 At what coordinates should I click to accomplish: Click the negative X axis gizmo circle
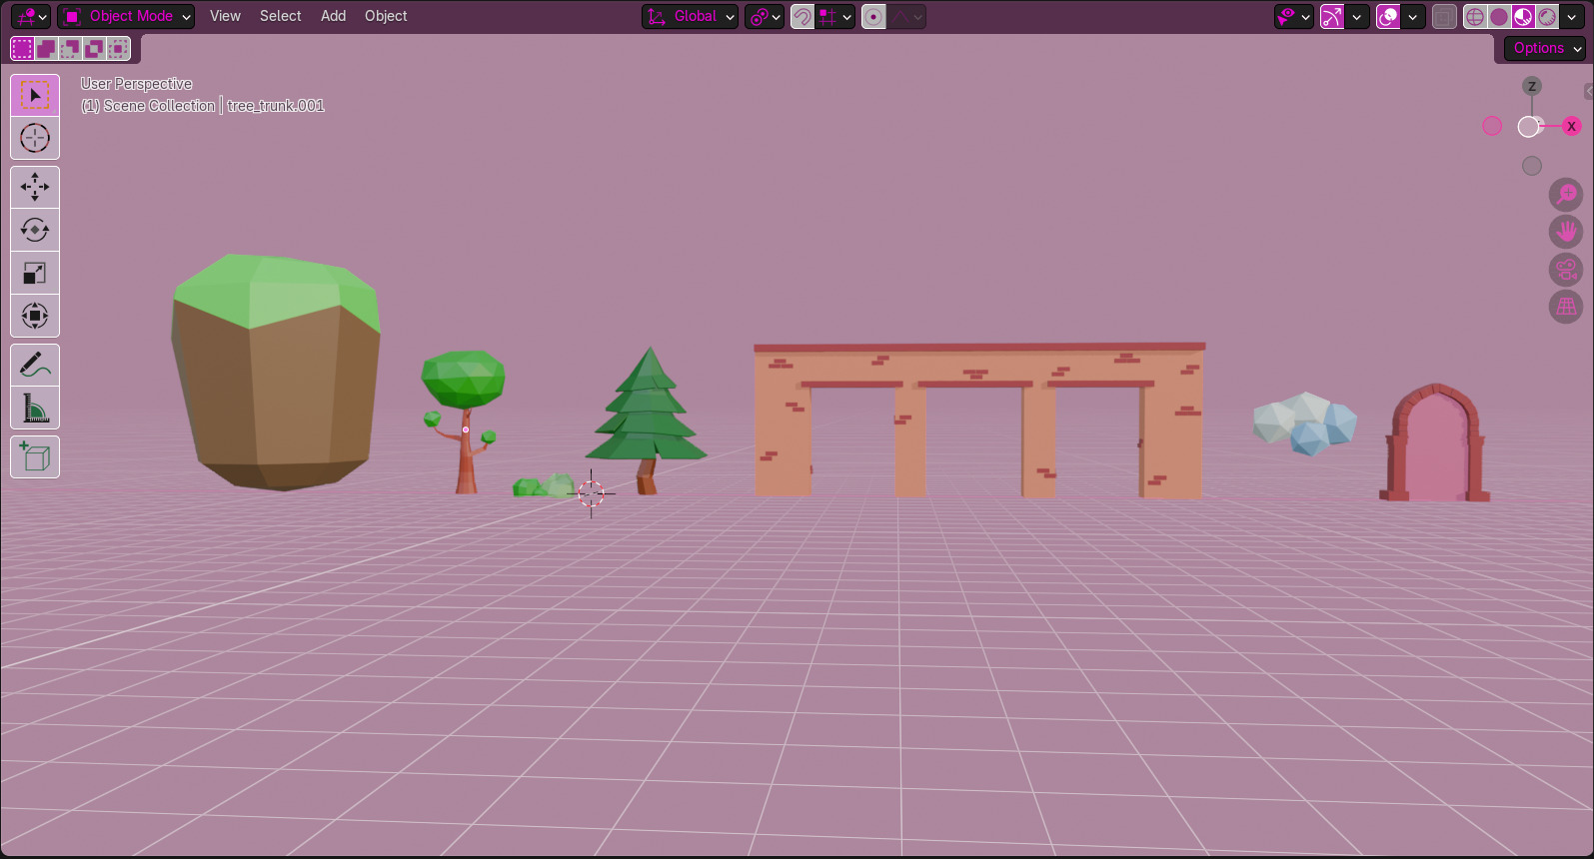pyautogui.click(x=1492, y=126)
